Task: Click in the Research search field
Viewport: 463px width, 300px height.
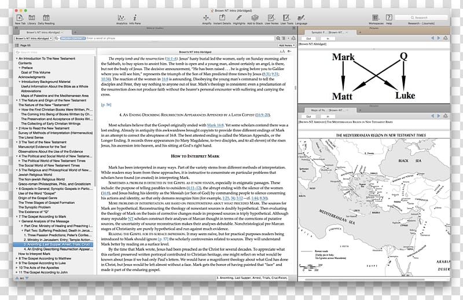Action: click(x=421, y=18)
